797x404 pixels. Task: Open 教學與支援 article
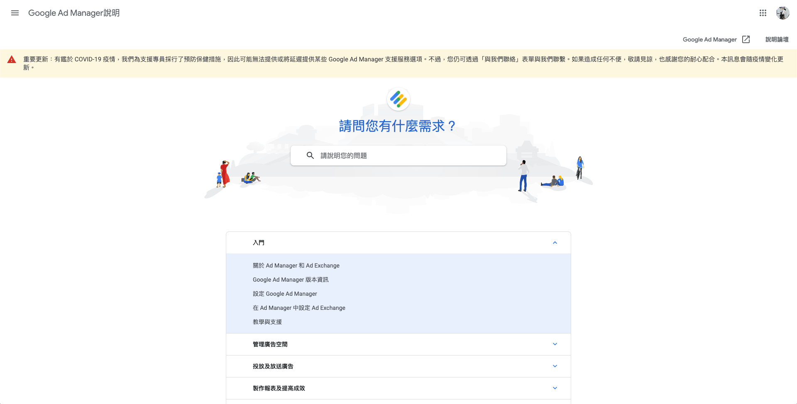coord(267,322)
